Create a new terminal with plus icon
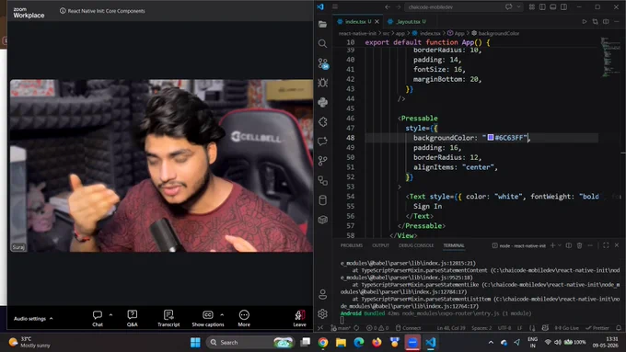The image size is (626, 352). tap(552, 245)
